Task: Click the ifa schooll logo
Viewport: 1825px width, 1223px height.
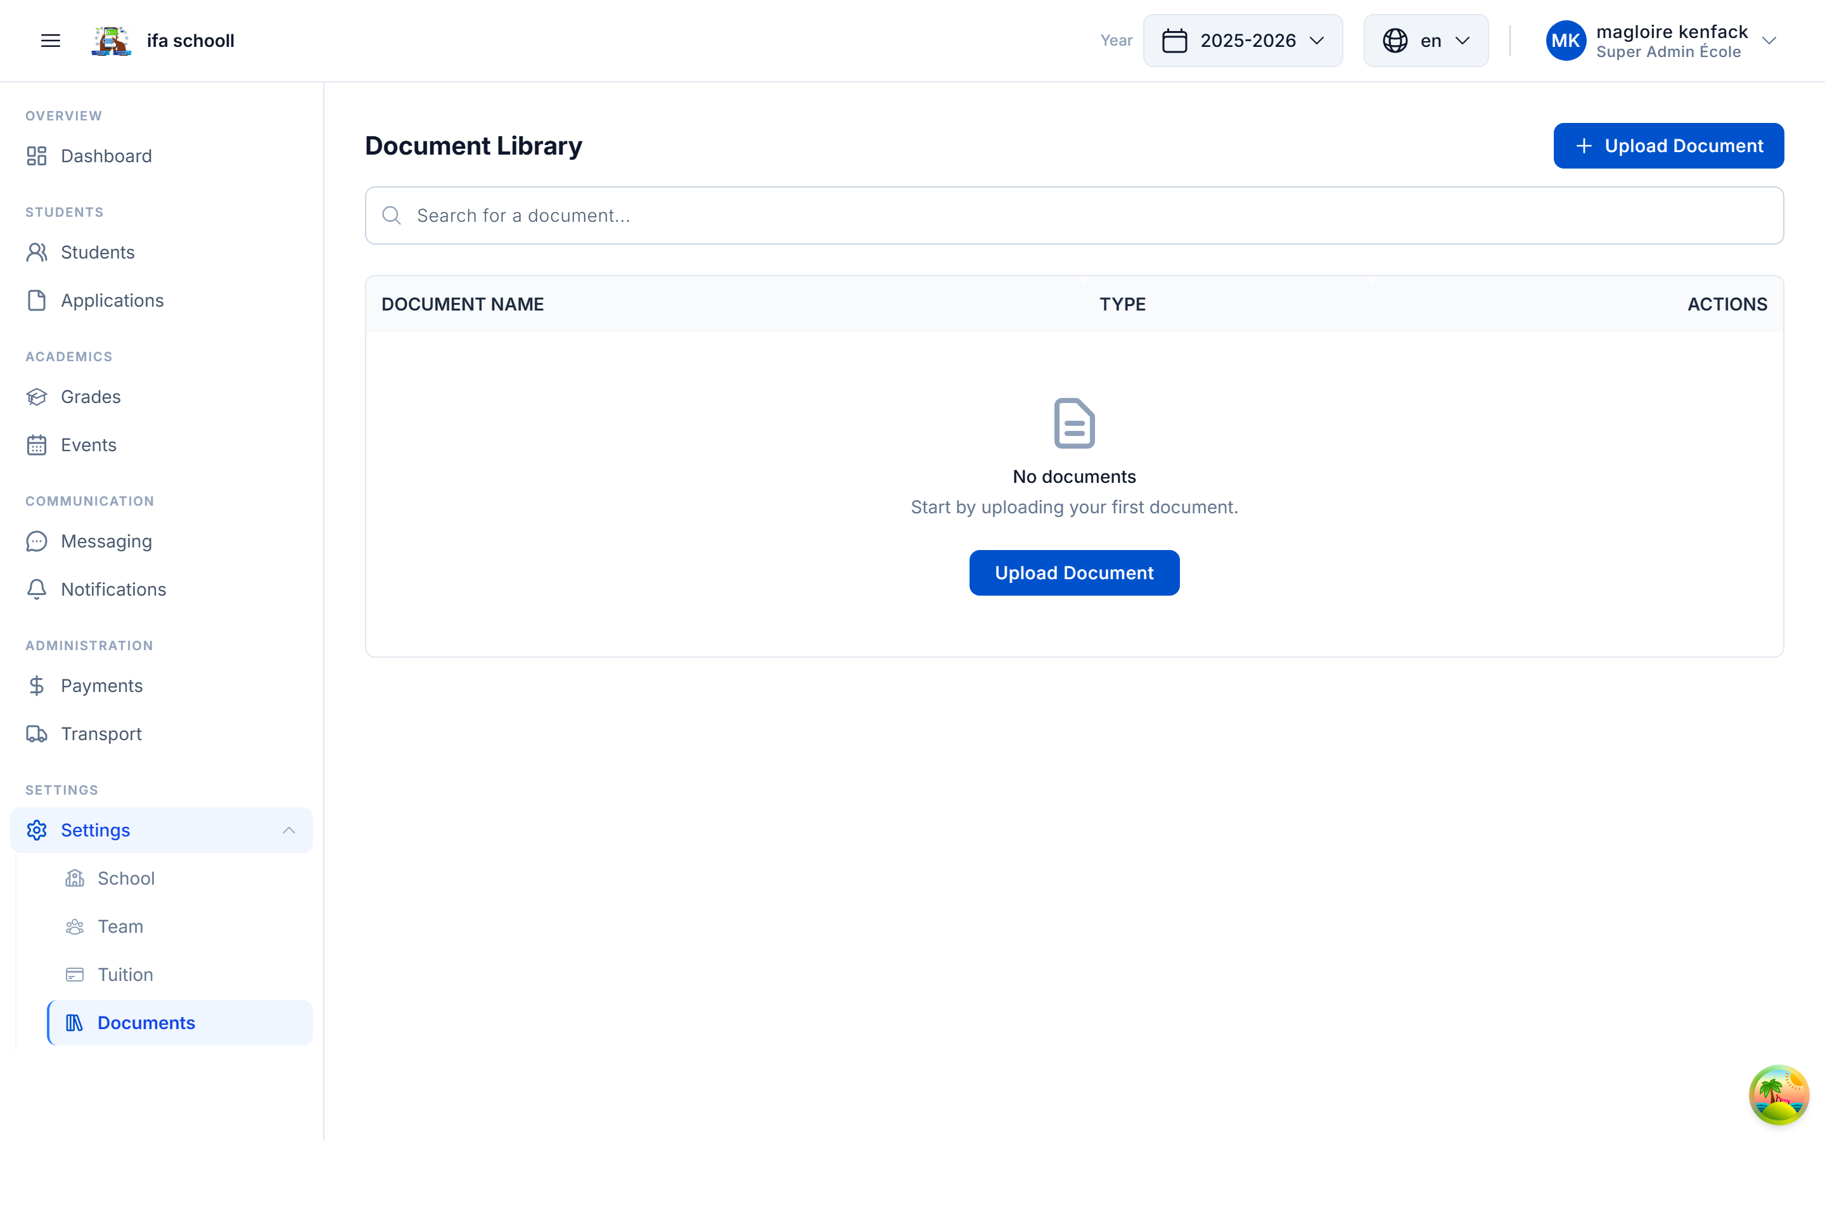Action: point(112,41)
